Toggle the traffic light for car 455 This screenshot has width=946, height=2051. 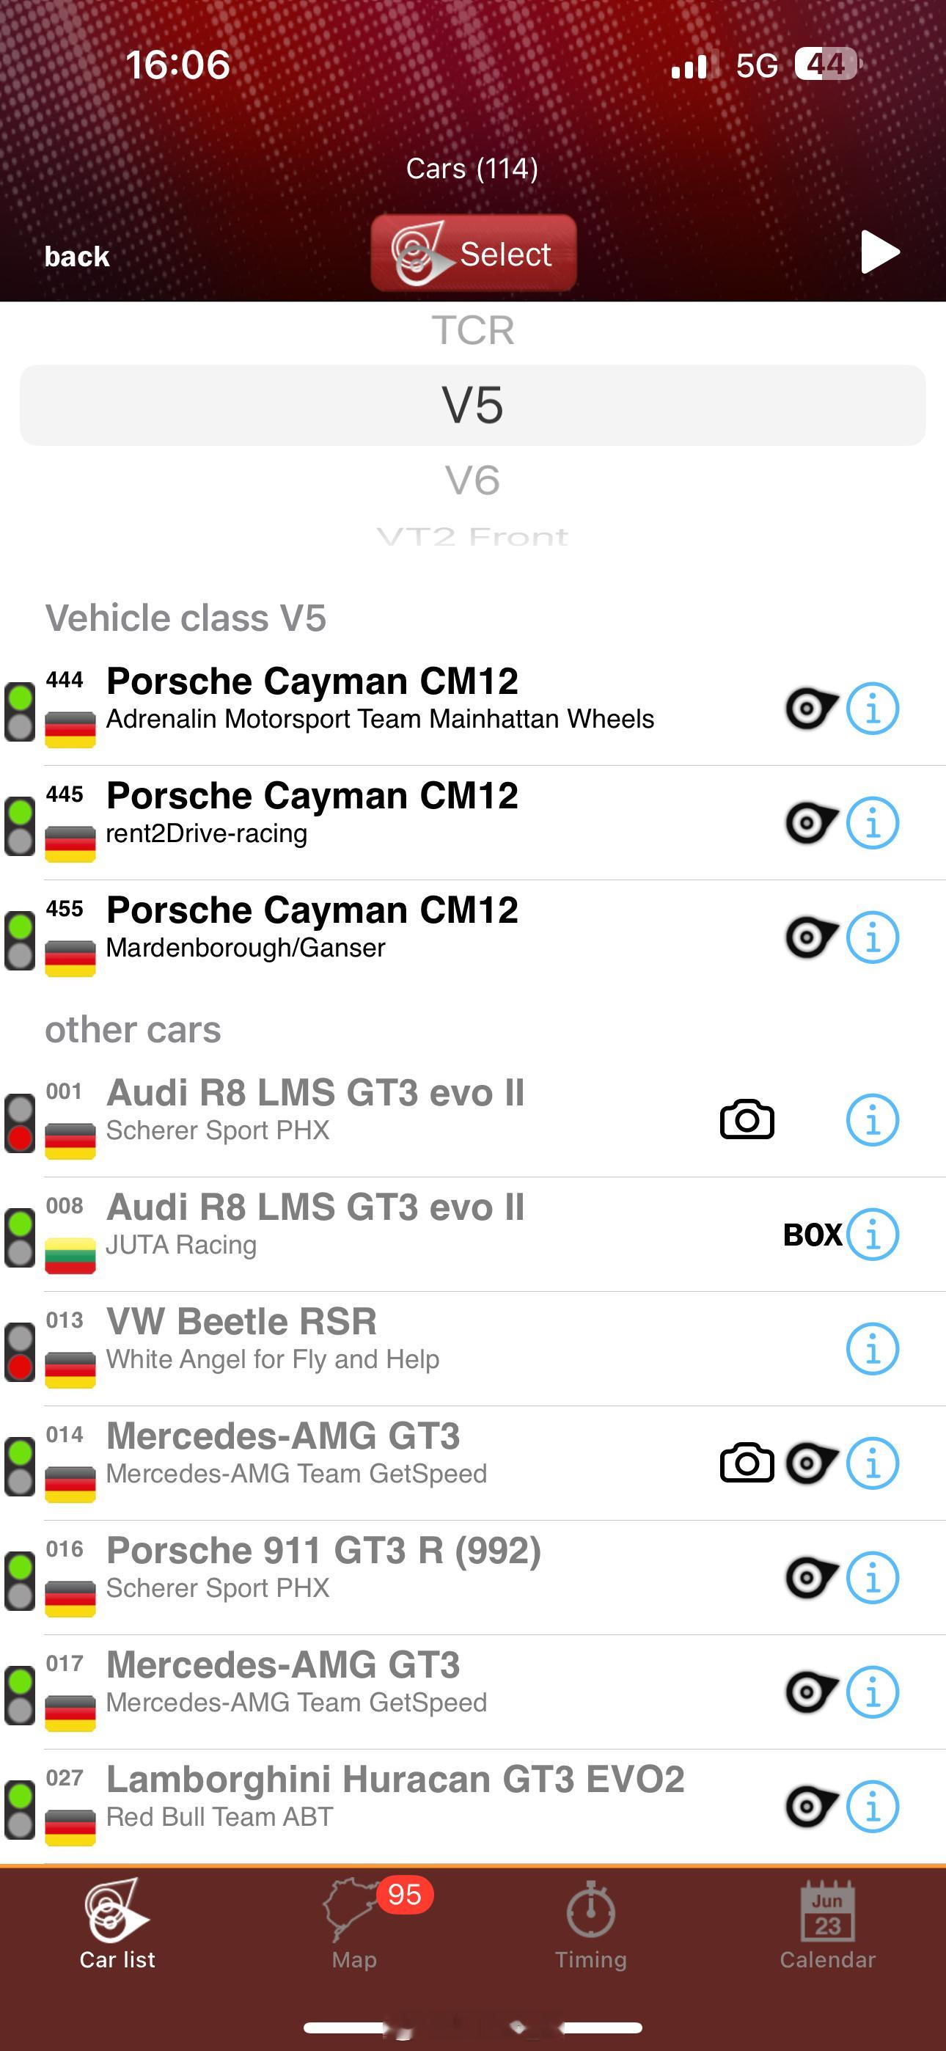click(20, 941)
